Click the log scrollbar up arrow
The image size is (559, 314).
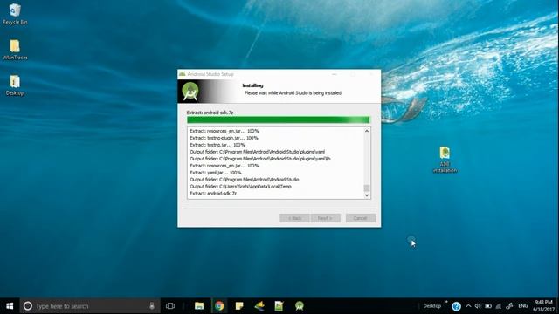point(367,131)
